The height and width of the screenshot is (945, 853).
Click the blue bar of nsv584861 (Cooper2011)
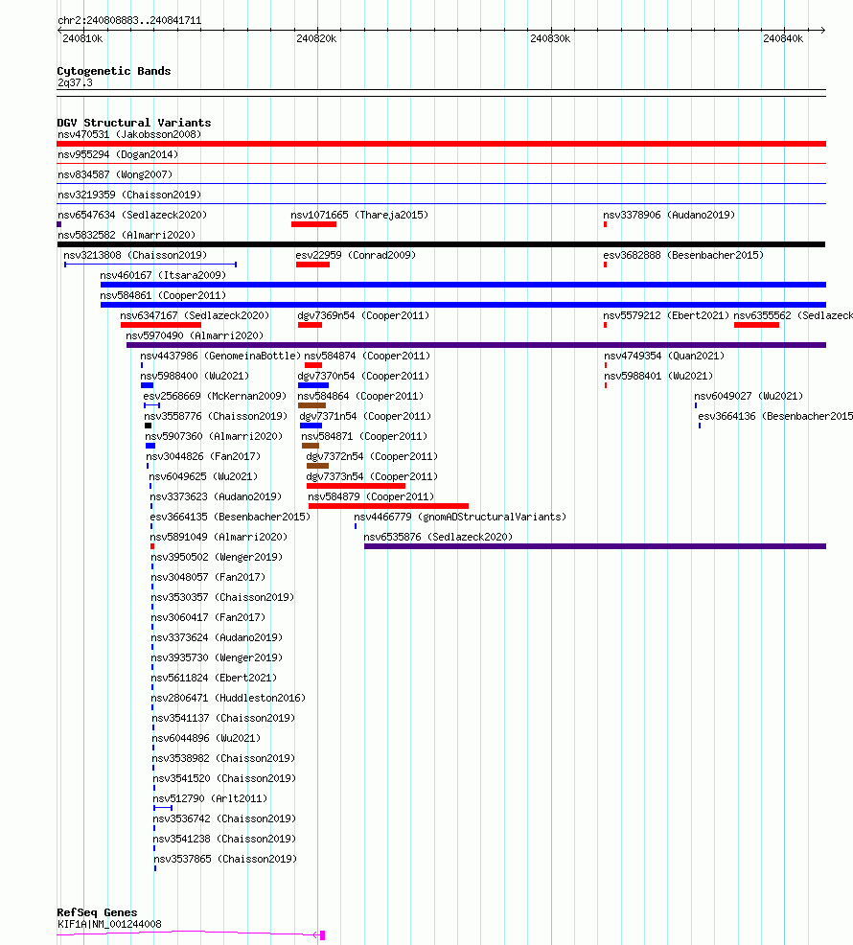[x=463, y=305]
